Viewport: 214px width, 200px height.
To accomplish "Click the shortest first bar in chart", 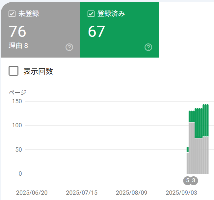I will click(188, 161).
